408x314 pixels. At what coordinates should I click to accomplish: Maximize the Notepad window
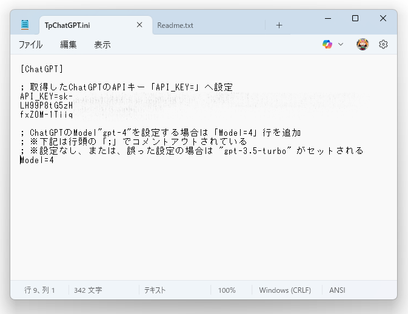coord(355,18)
